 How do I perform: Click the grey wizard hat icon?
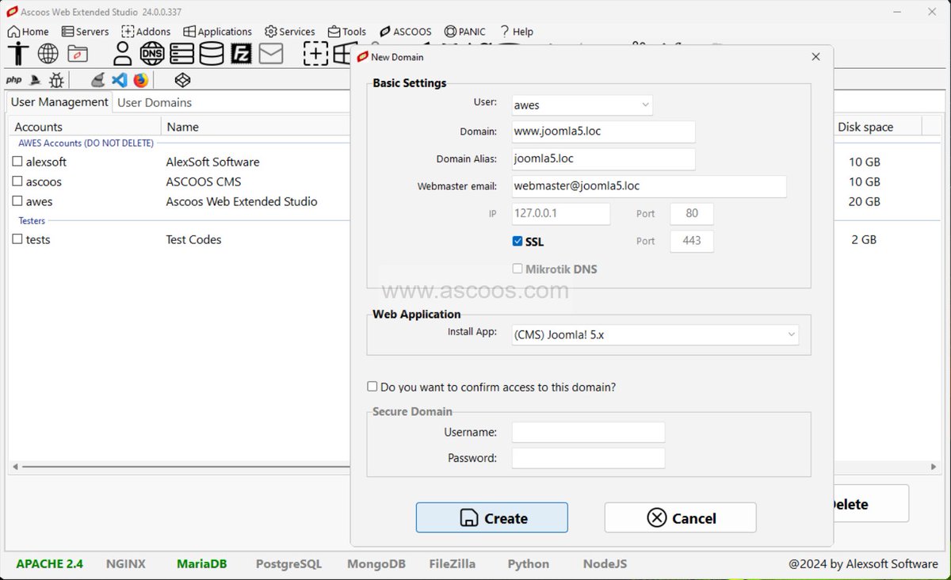pyautogui.click(x=97, y=80)
